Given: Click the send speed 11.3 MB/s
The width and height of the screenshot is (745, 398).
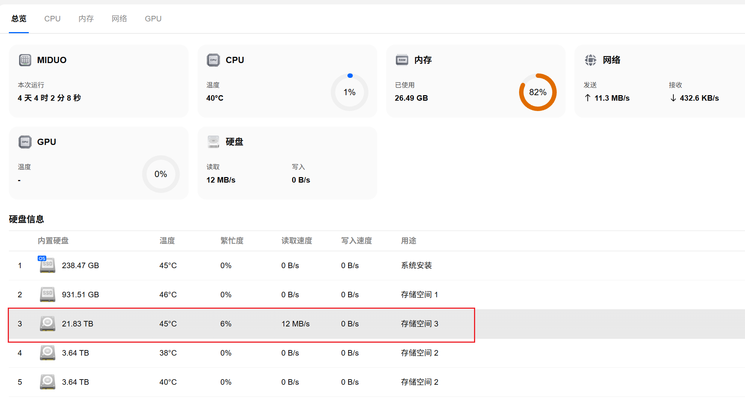Looking at the screenshot, I should (612, 98).
